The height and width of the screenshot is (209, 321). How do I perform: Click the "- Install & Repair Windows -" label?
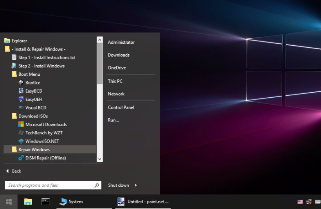pos(38,49)
